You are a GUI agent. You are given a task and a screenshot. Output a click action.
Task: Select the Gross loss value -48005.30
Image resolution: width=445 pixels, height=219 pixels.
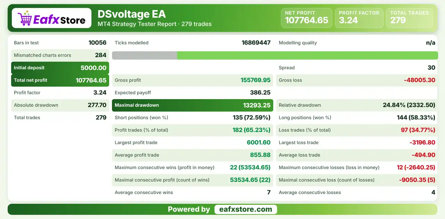(420, 80)
